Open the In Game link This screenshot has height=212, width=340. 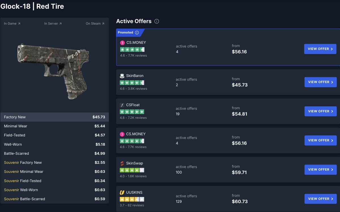(12, 23)
